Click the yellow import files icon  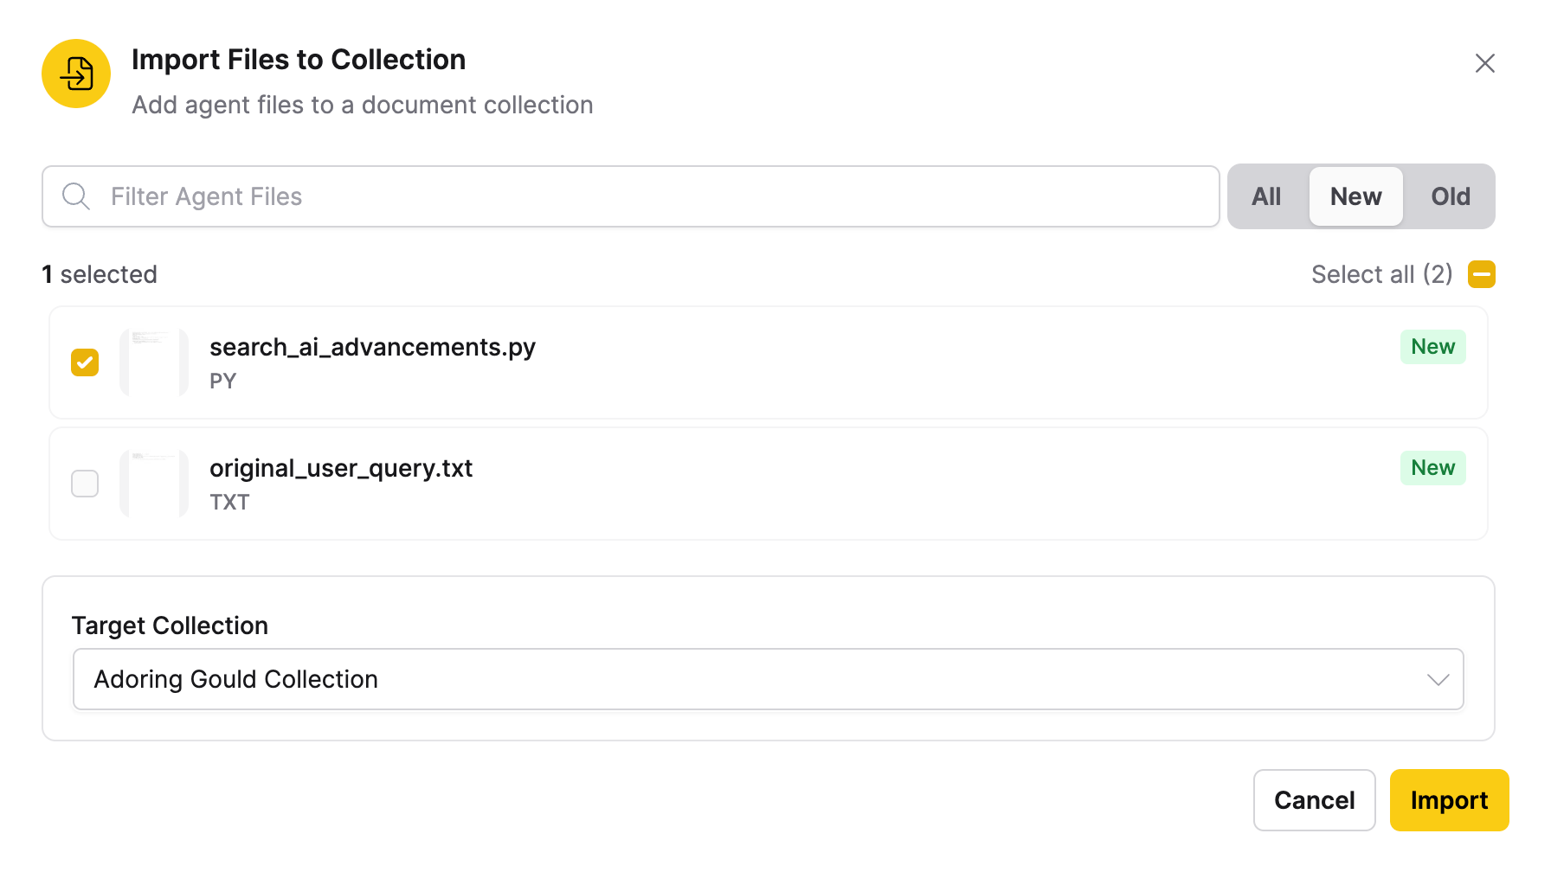(x=75, y=74)
